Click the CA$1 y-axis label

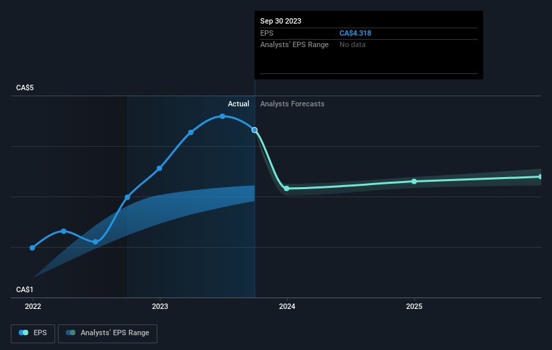pyautogui.click(x=25, y=289)
